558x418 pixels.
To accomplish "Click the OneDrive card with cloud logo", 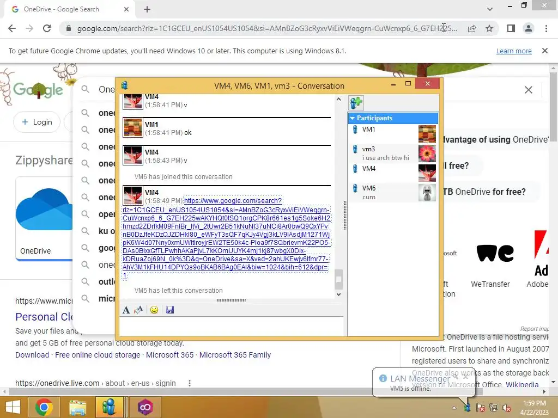I will pos(45,219).
